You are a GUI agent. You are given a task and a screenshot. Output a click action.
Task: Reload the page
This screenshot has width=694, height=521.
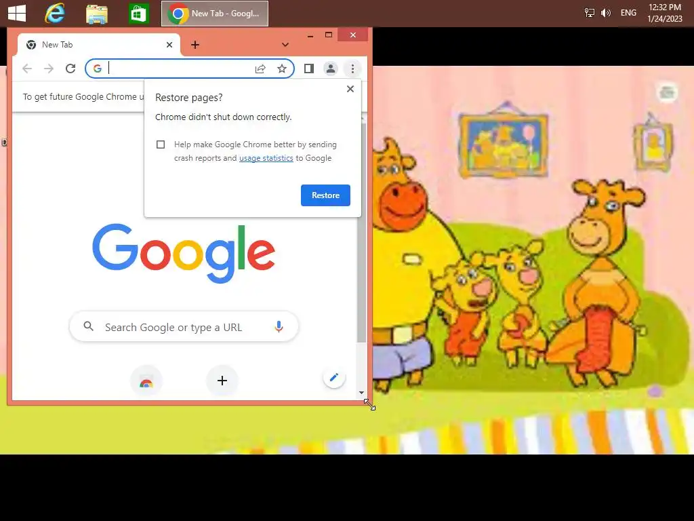70,69
